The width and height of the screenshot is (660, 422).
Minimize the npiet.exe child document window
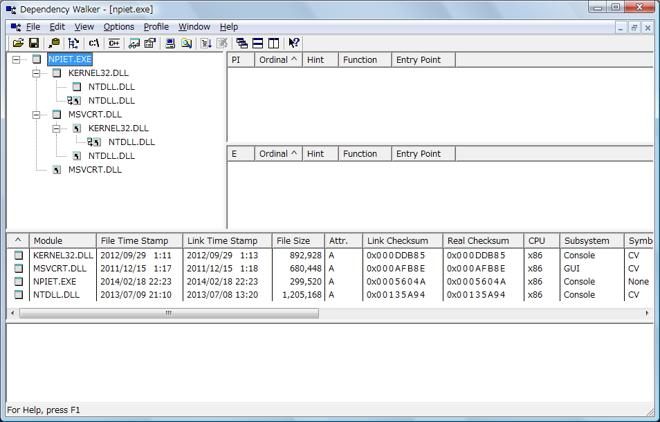[x=621, y=28]
